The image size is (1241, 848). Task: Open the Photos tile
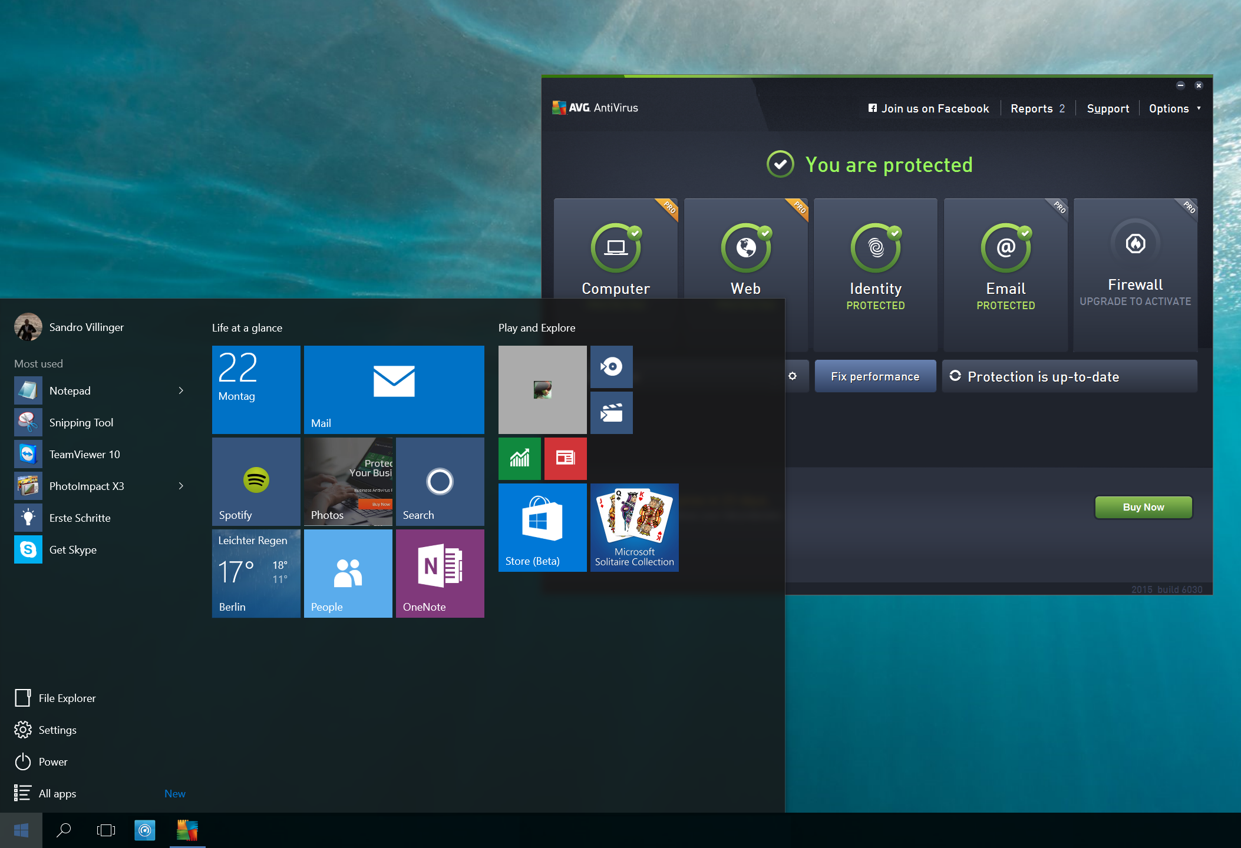348,482
